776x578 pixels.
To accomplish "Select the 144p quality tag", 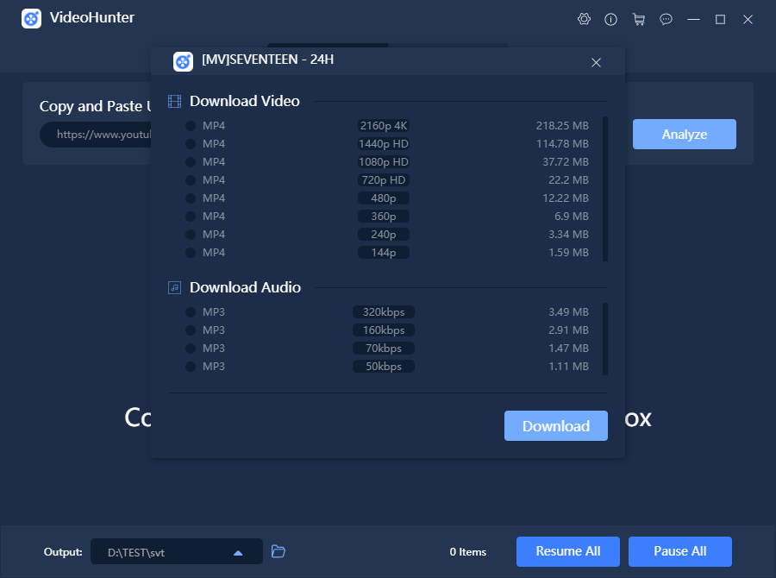I will tap(383, 252).
